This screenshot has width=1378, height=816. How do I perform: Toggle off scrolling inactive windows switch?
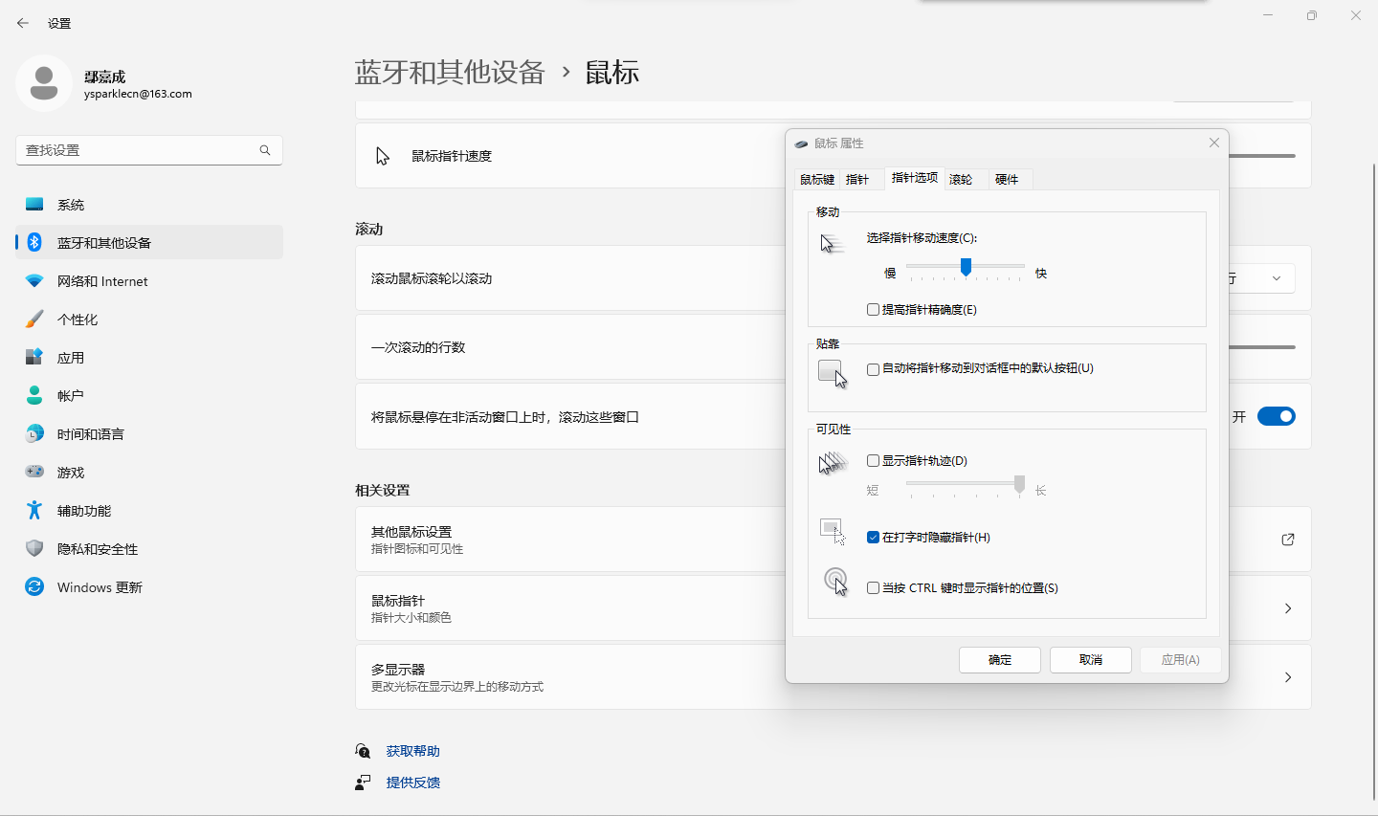(x=1276, y=416)
